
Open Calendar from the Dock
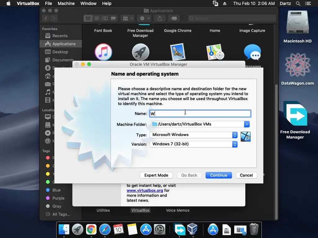coord(118,229)
